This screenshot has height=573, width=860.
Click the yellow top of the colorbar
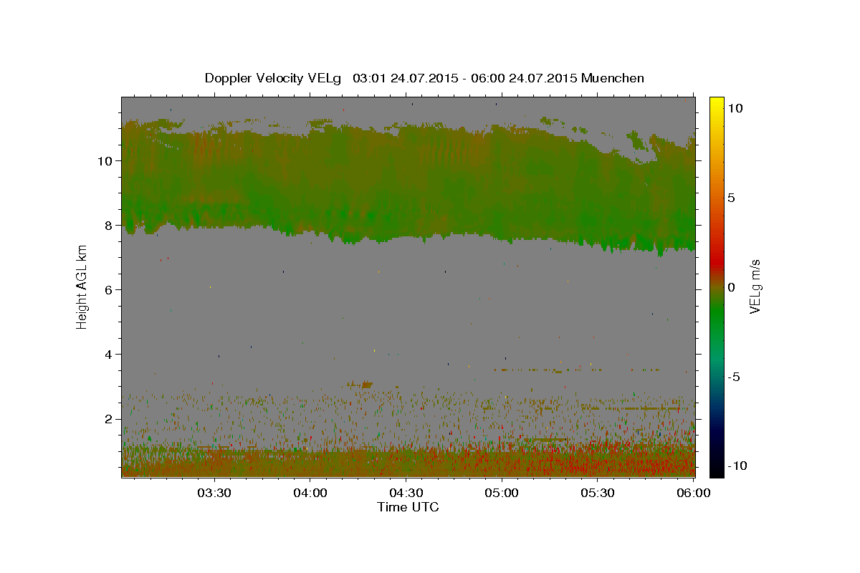(716, 104)
